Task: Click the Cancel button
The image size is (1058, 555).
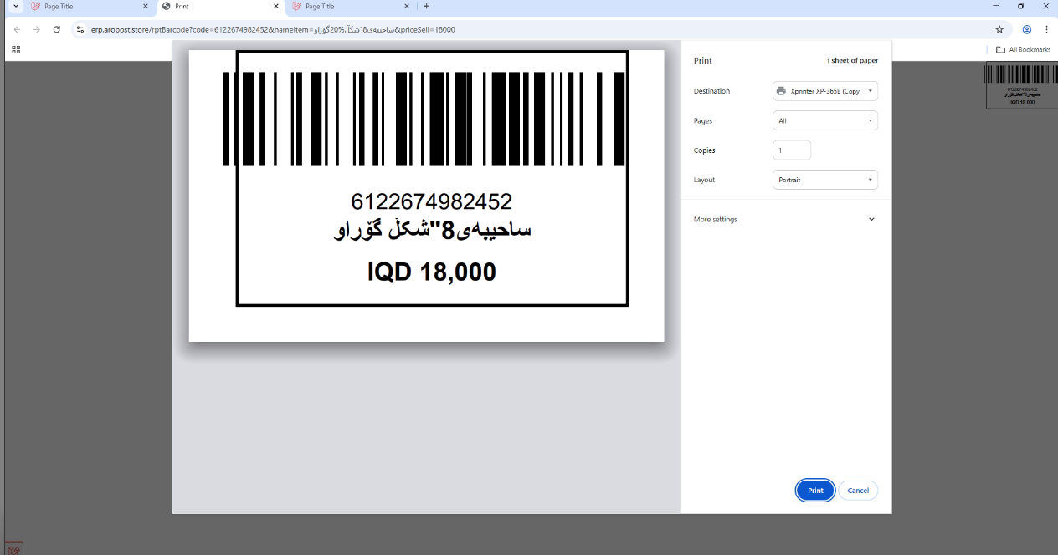Action: tap(858, 491)
